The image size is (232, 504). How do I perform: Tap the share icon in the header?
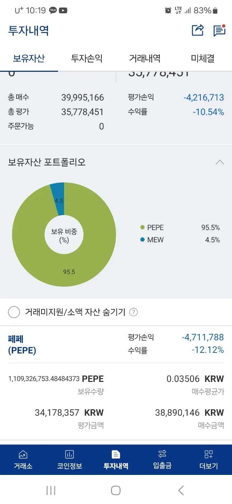tap(198, 30)
